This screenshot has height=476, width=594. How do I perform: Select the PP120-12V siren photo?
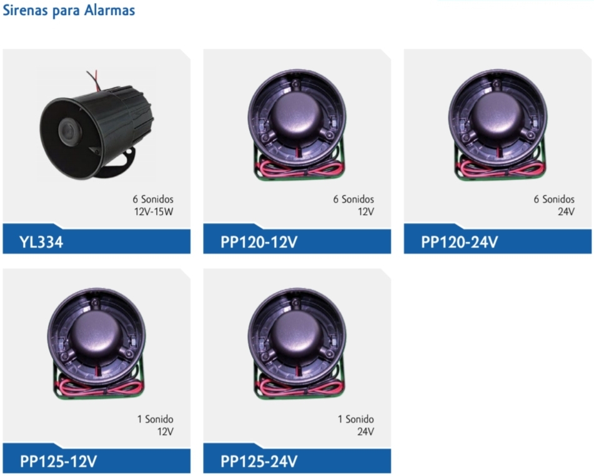[x=297, y=125]
